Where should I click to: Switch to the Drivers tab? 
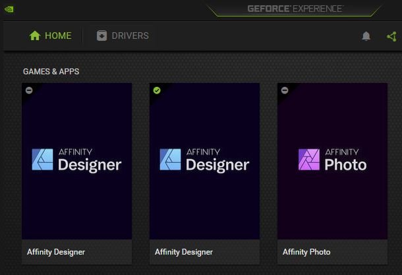(123, 36)
